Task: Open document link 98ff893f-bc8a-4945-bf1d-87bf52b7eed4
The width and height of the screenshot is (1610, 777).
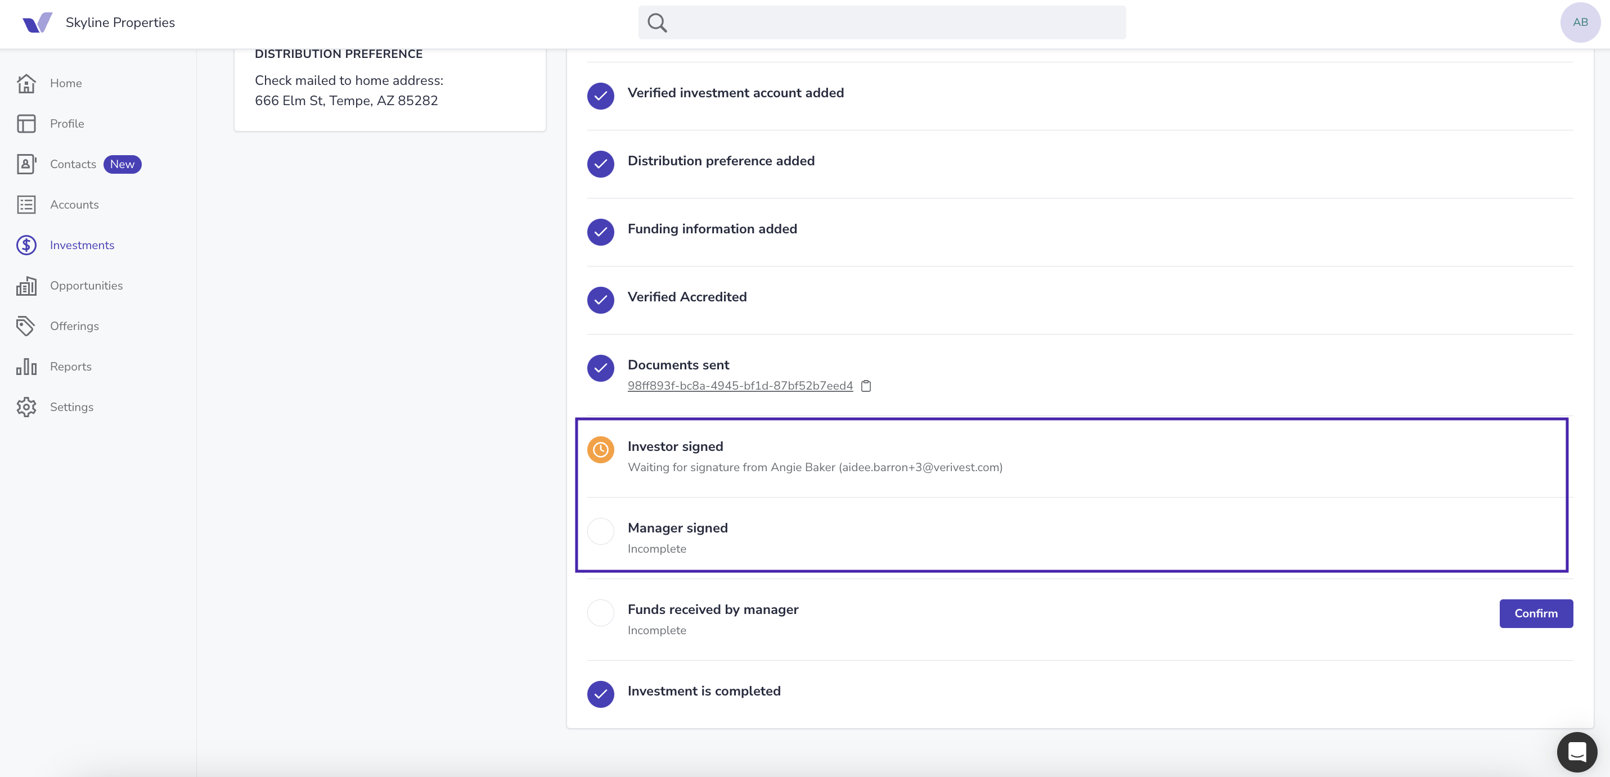Action: tap(740, 386)
